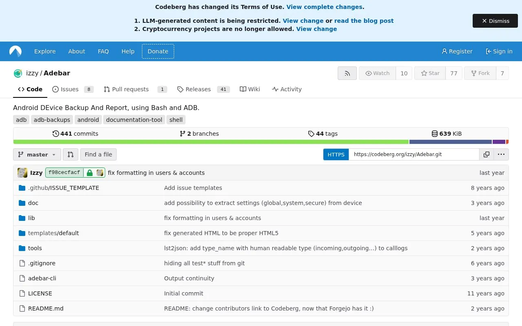Copy the repository clone URL
This screenshot has height=326, width=522.
[x=487, y=154]
